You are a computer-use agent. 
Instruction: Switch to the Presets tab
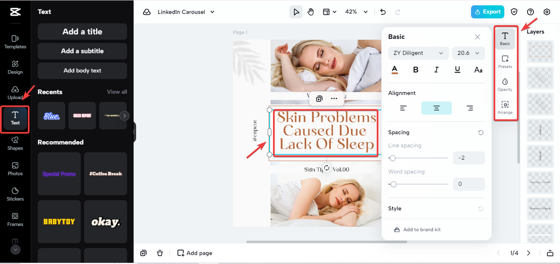[505, 62]
